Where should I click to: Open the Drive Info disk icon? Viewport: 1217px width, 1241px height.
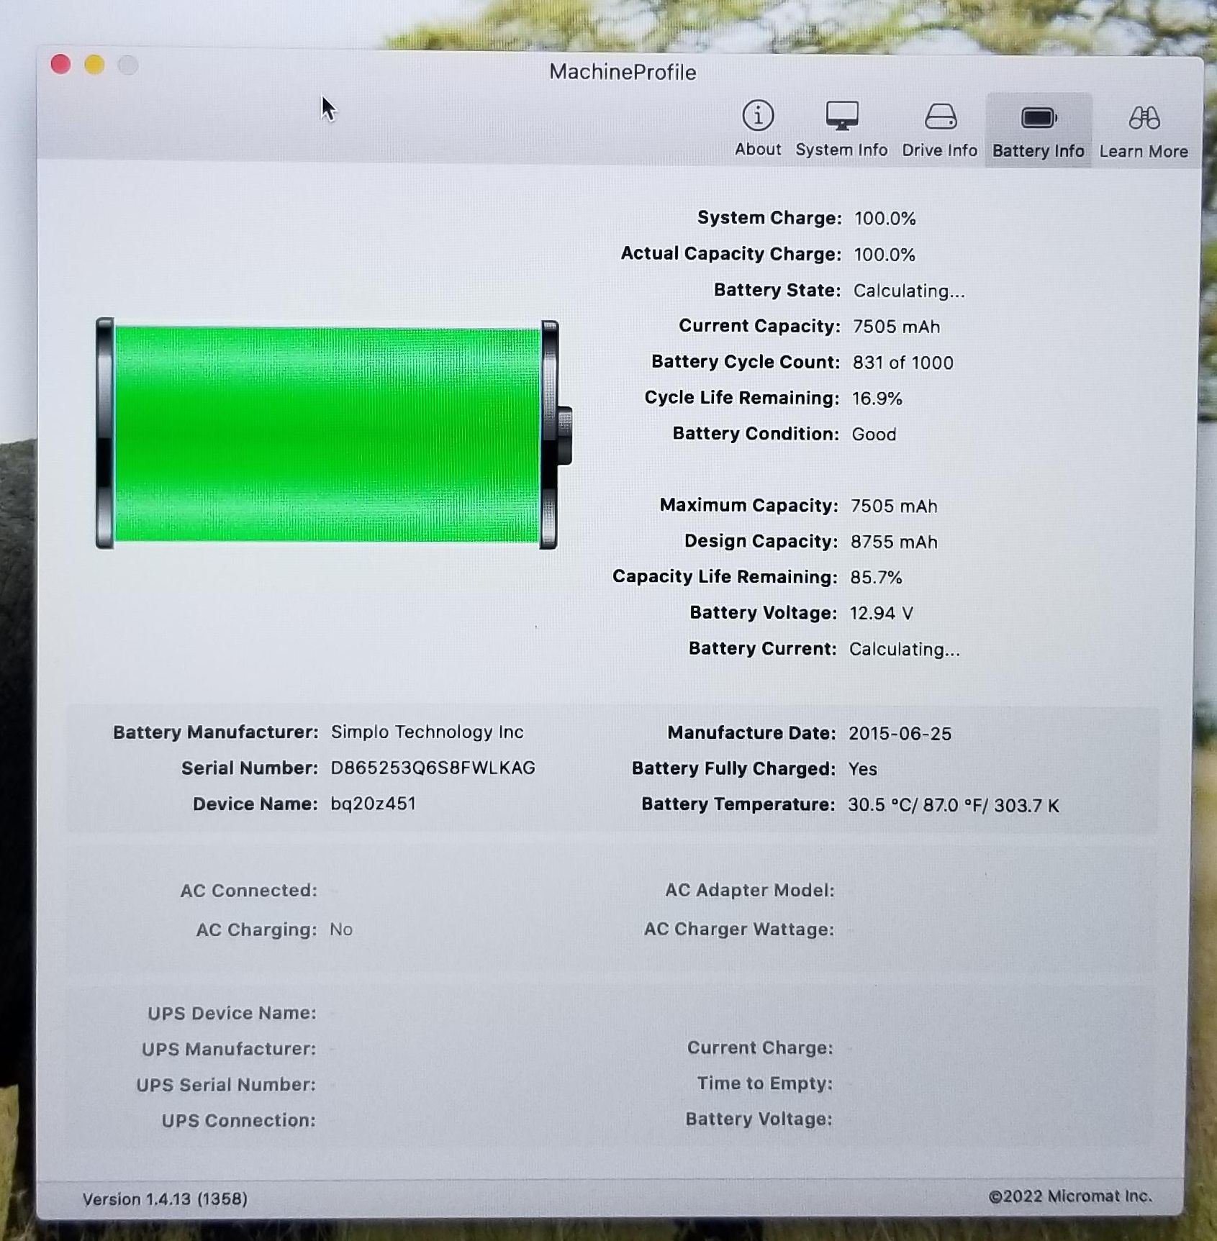click(940, 117)
